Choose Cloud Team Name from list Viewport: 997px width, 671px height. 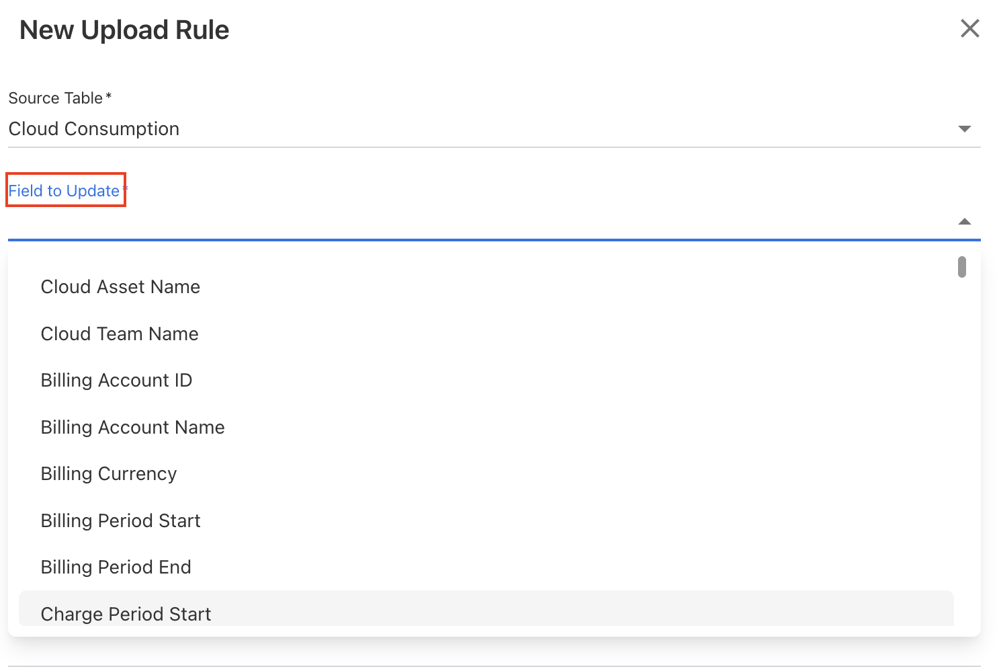120,334
